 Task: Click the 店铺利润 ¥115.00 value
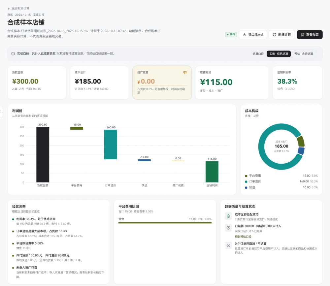pos(216,82)
